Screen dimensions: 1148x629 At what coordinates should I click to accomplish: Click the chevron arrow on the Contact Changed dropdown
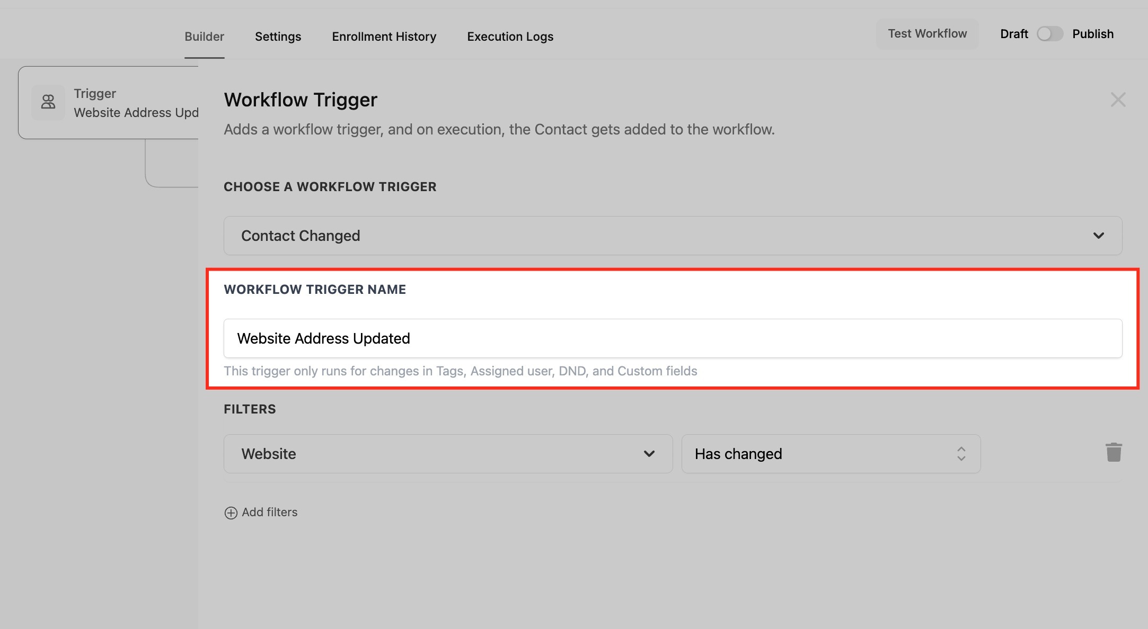(1098, 236)
